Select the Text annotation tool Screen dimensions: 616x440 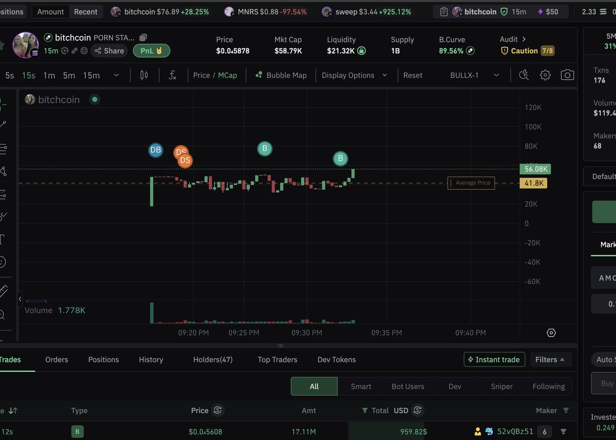pyautogui.click(x=2, y=239)
